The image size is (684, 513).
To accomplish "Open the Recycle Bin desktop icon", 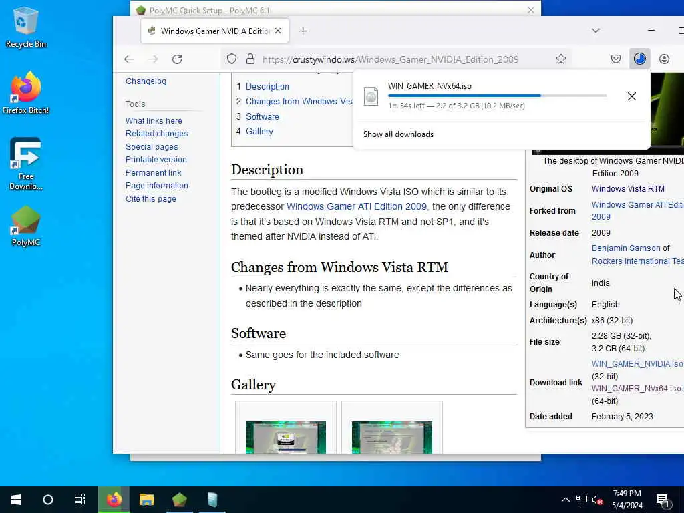I will click(26, 27).
